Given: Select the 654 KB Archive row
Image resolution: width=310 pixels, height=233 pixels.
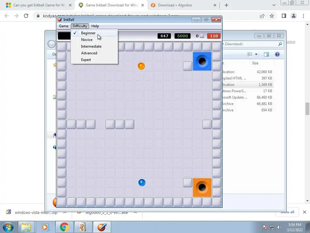Looking at the screenshot, I should [248, 110].
